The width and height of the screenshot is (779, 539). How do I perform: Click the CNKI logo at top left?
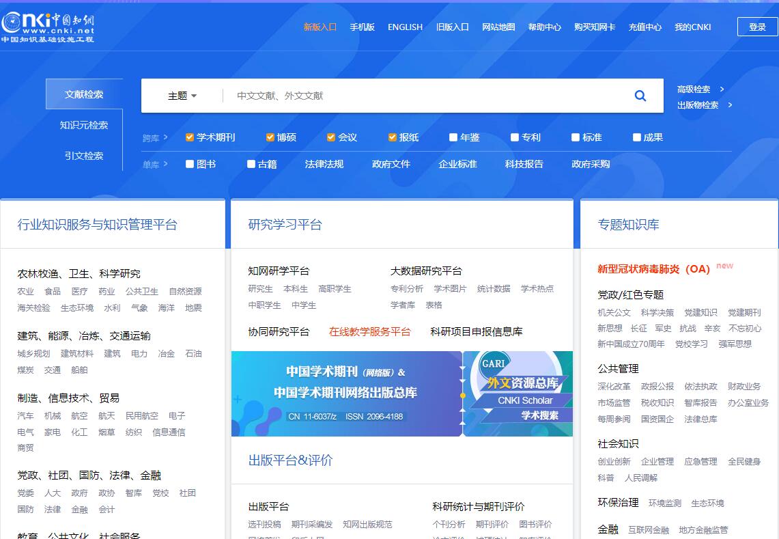(x=48, y=27)
